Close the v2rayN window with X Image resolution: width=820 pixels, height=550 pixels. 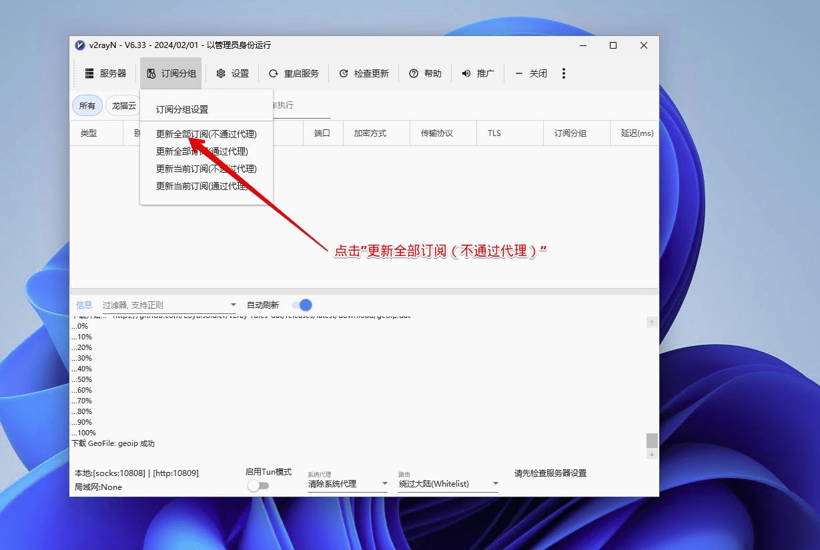tap(644, 45)
